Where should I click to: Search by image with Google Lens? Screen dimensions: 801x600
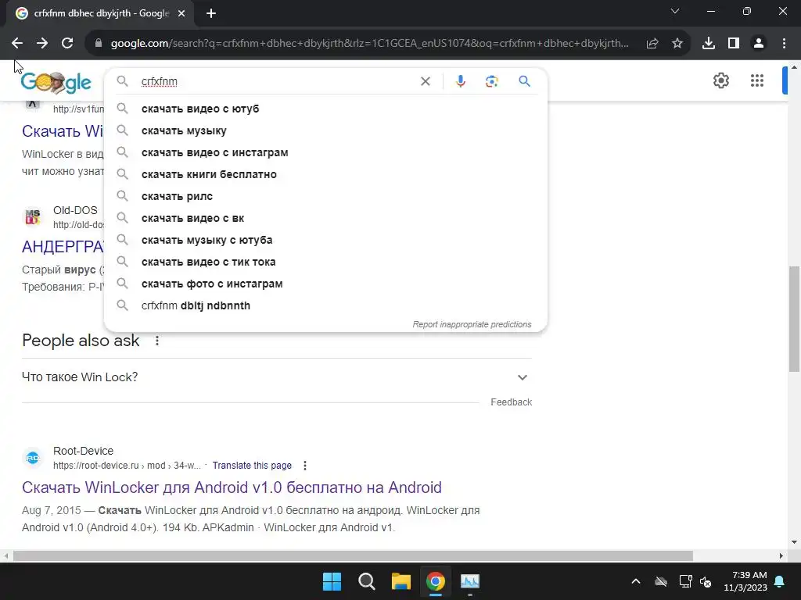491,81
